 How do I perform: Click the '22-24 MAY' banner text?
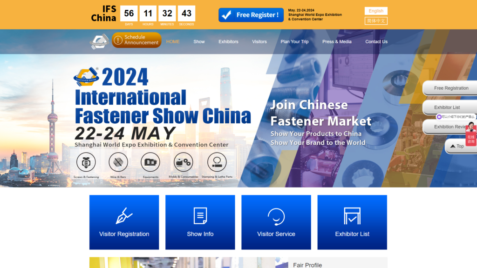pyautogui.click(x=125, y=133)
